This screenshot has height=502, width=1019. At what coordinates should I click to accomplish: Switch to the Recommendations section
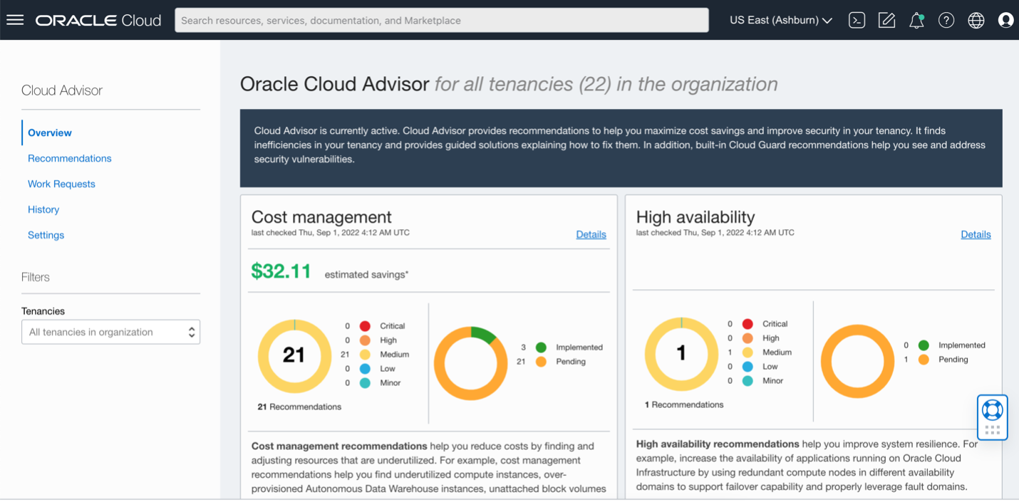click(69, 158)
